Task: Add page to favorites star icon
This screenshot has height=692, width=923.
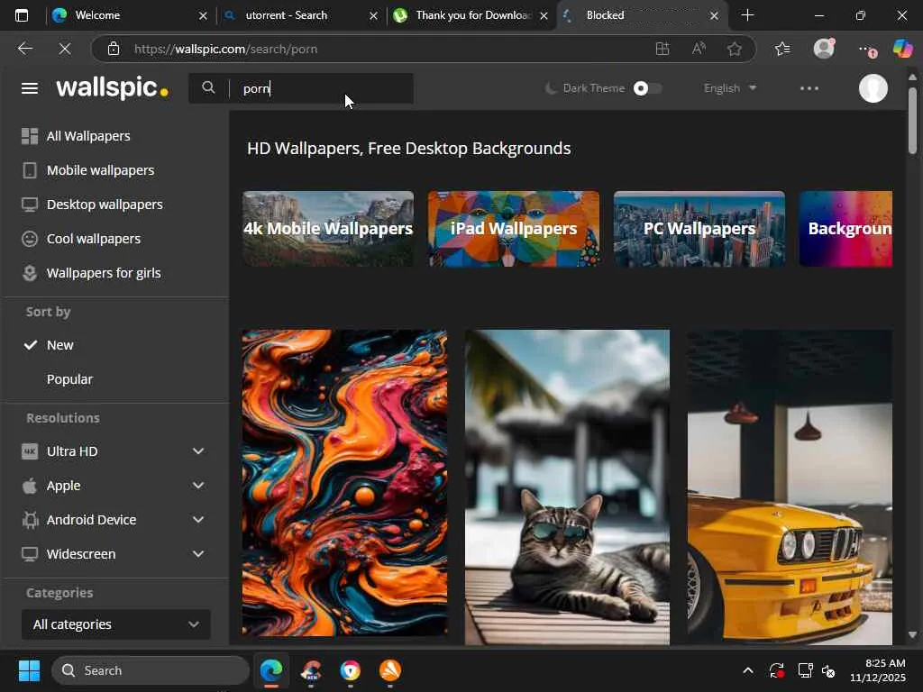Action: 735,49
